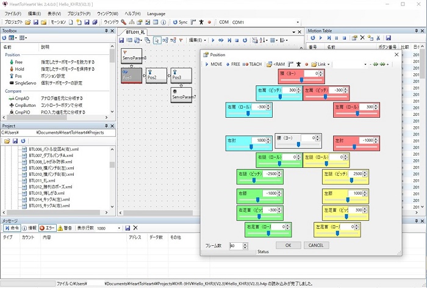Viewport: 427px width, 288px height.
Task: Click the OK button
Action: click(288, 245)
